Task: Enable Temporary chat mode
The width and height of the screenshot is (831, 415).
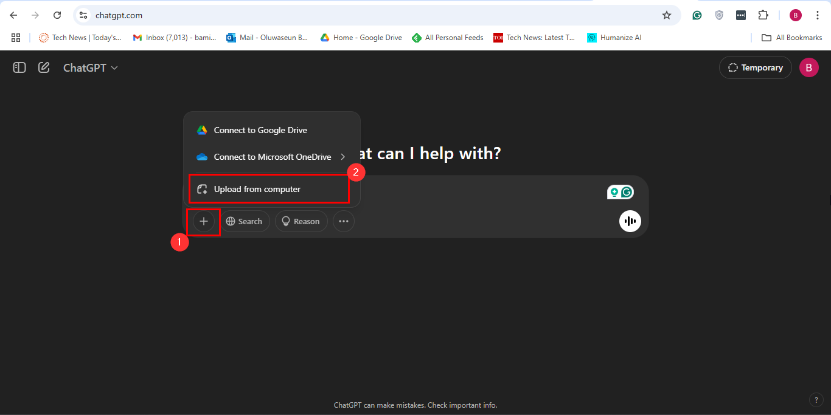Action: (755, 67)
